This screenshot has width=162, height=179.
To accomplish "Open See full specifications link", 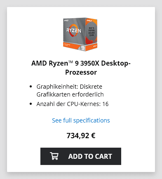I will point(81,120).
